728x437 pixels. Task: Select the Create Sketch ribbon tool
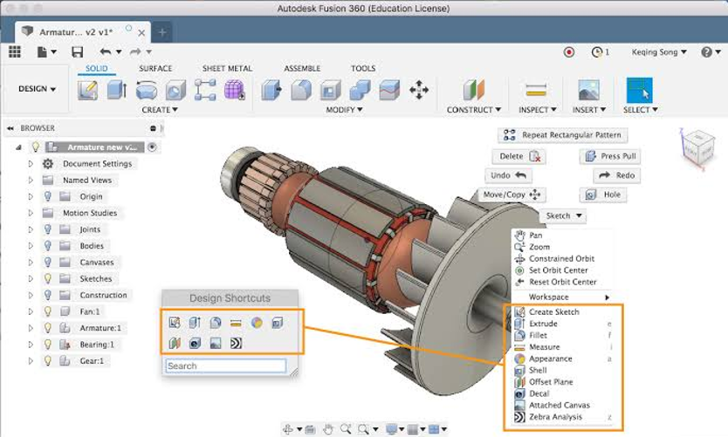88,90
